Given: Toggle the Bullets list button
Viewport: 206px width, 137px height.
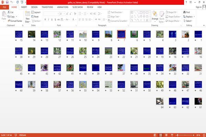Looking at the screenshot, I should (80, 14).
